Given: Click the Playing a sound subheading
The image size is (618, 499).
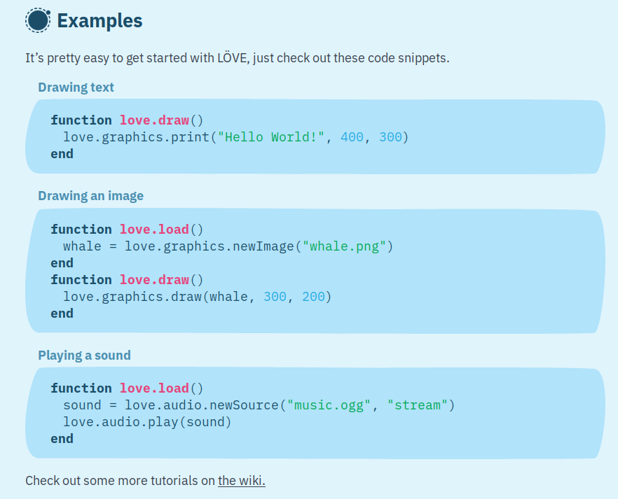Looking at the screenshot, I should point(84,356).
